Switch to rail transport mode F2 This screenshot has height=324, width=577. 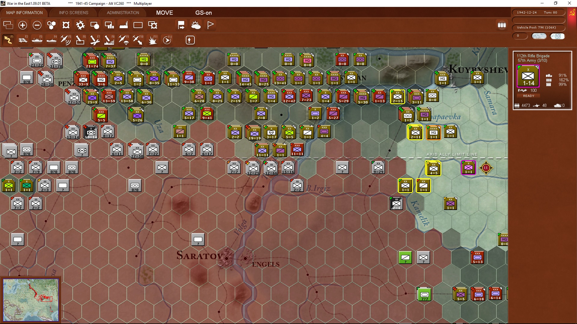pos(23,40)
